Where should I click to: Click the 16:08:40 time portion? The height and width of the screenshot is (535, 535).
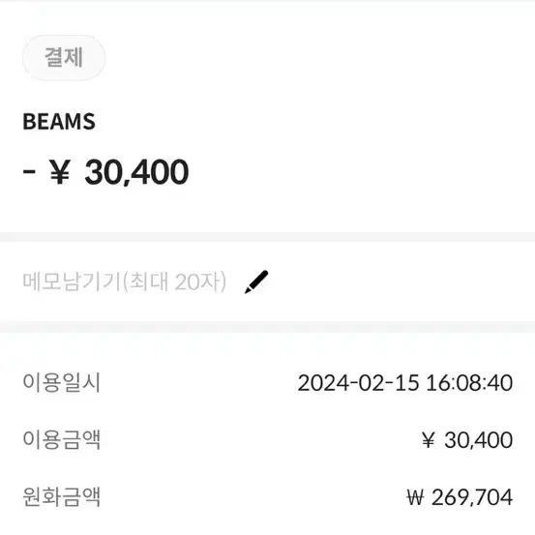pyautogui.click(x=469, y=382)
